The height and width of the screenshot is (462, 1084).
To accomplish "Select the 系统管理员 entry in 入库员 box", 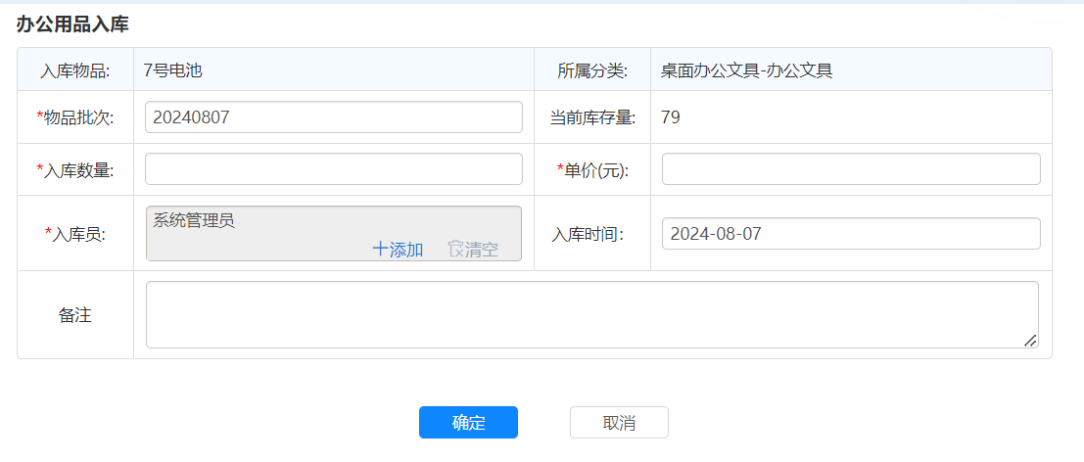I will click(194, 220).
